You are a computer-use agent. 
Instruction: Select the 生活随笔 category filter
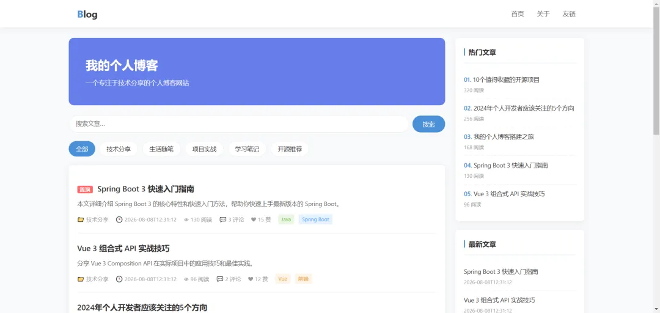(x=161, y=149)
